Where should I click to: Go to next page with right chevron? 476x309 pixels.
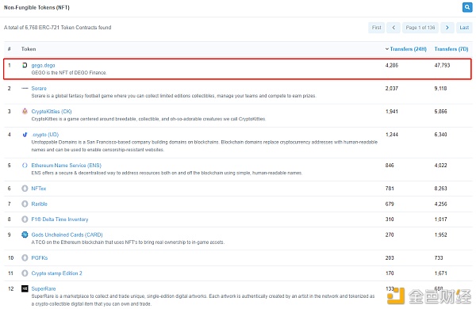(447, 28)
